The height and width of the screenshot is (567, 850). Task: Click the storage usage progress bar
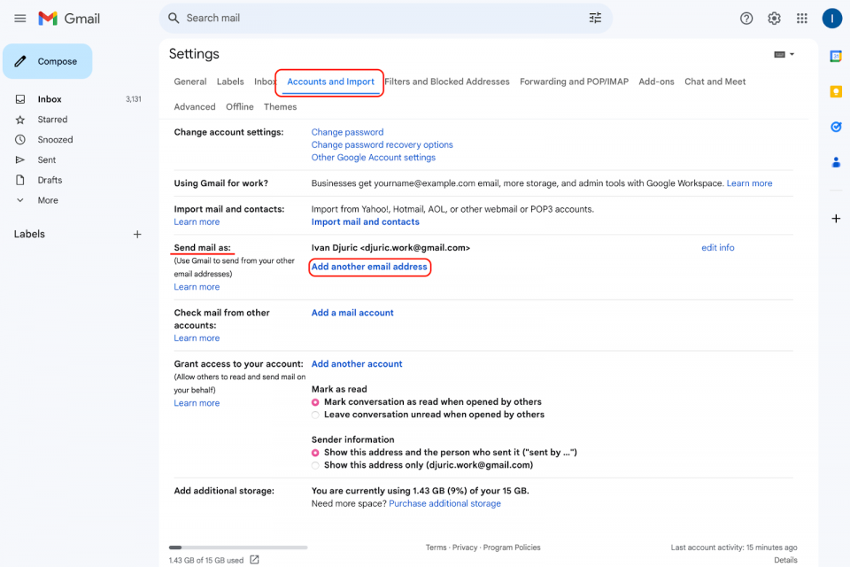point(237,547)
